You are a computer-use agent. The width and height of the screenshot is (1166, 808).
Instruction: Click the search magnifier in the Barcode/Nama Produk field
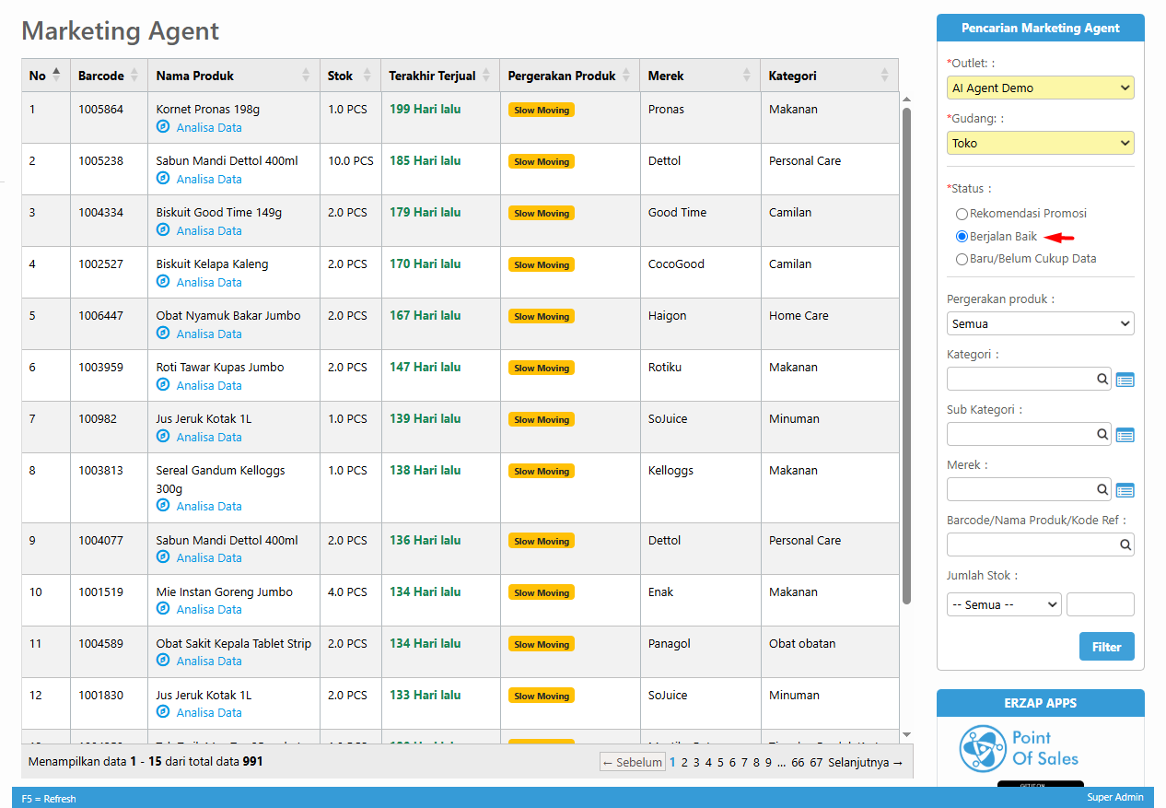pos(1125,545)
